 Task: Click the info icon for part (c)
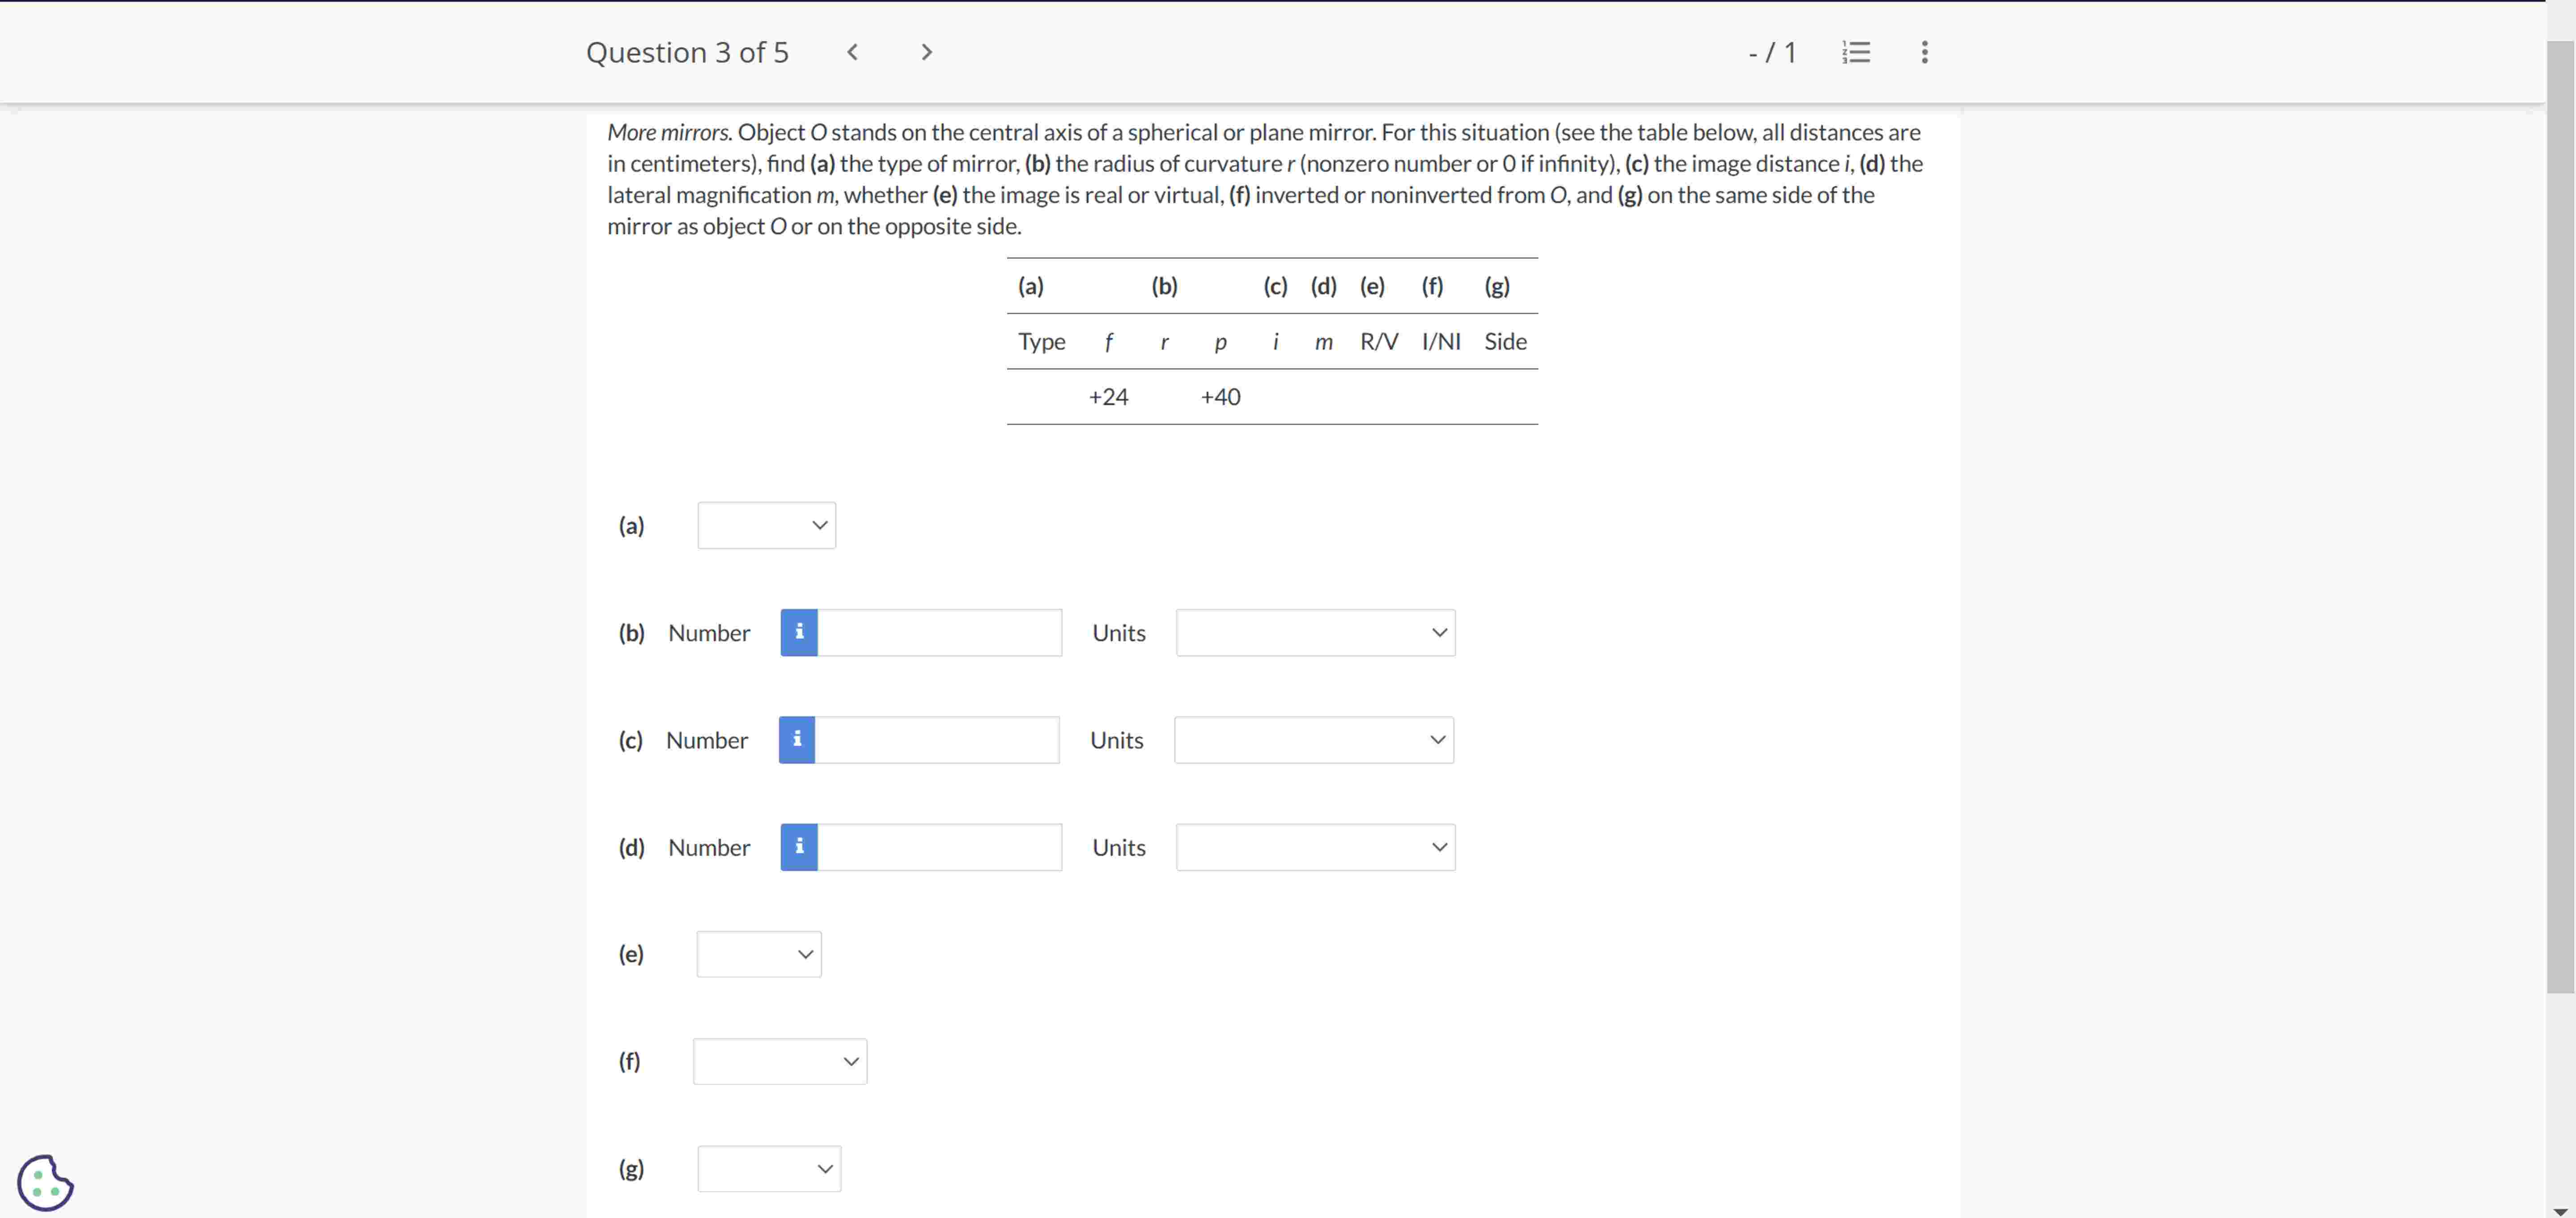point(797,740)
